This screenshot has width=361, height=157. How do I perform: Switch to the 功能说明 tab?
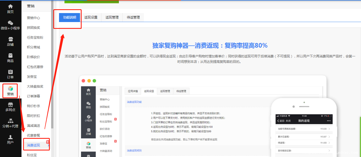point(70,17)
